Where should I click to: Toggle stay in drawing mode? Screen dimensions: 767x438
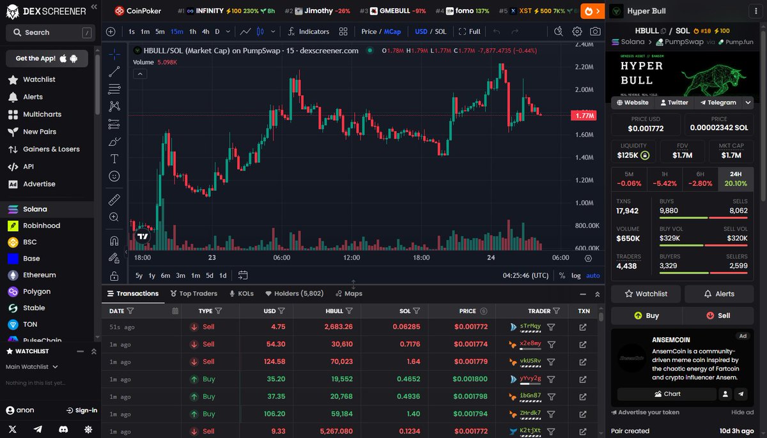click(114, 259)
